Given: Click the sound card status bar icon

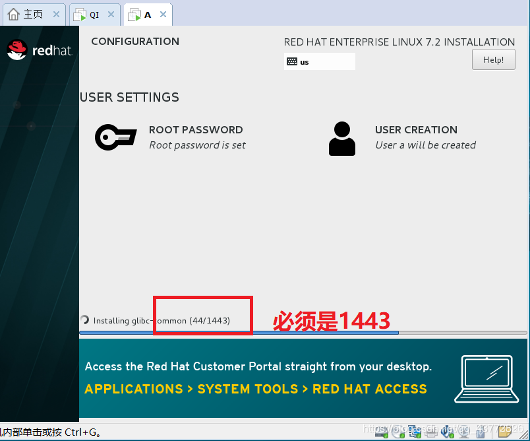Looking at the screenshot, I should pos(447,432).
